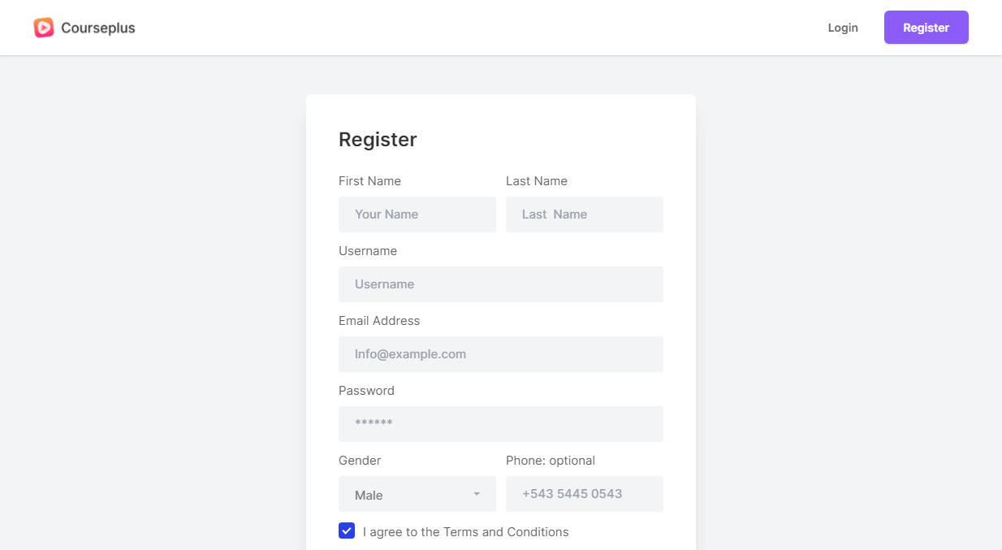Viewport: 1002px width, 550px height.
Task: Focus the Password entry field
Action: click(501, 424)
